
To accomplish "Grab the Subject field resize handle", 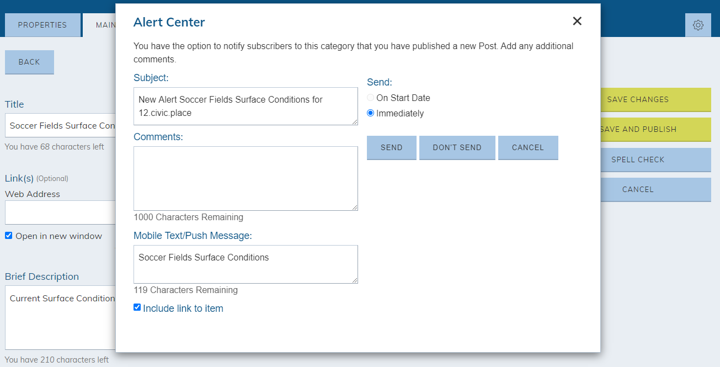I will pyautogui.click(x=355, y=122).
